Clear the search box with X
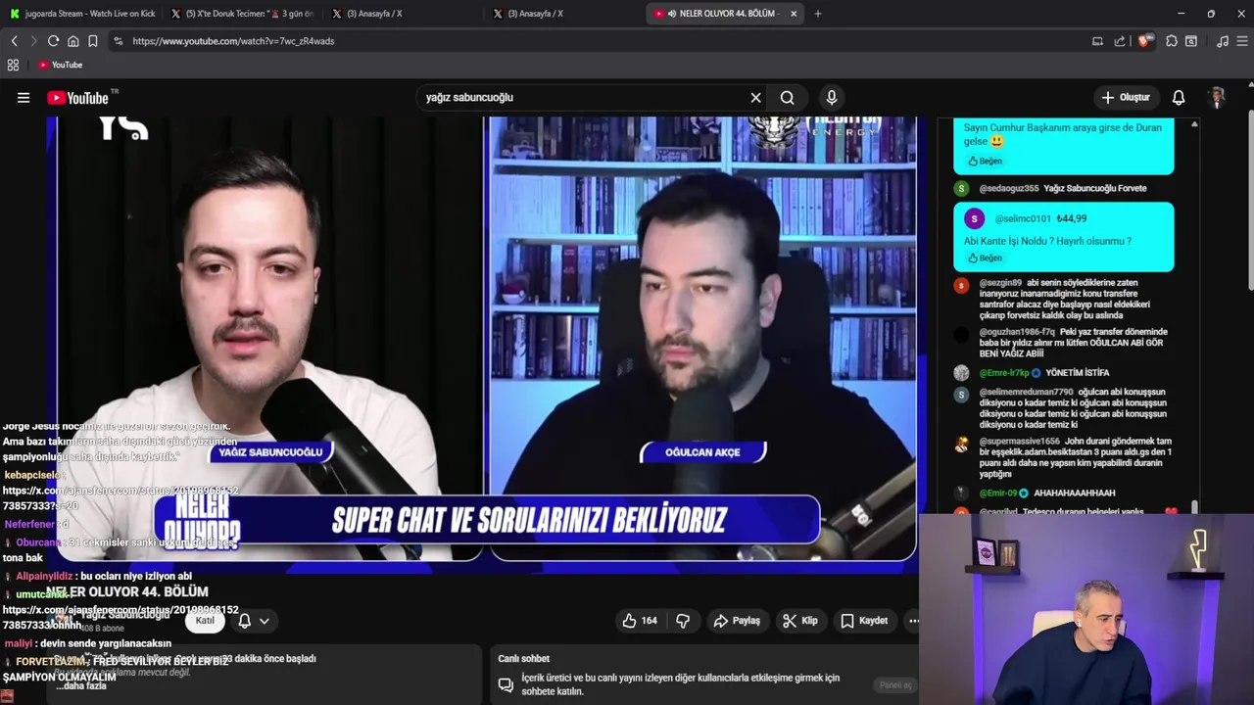 (x=755, y=98)
